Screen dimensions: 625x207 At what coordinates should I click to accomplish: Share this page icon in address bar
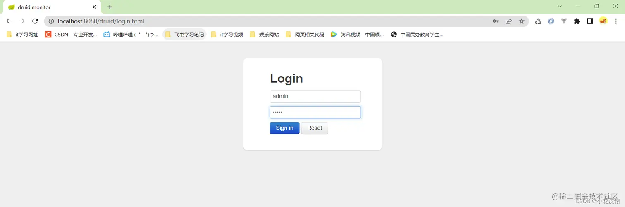point(509,21)
